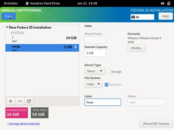174x130 pixels.
Task: Collapse New Fedora 35 Installation tree
Action: (x=7, y=27)
